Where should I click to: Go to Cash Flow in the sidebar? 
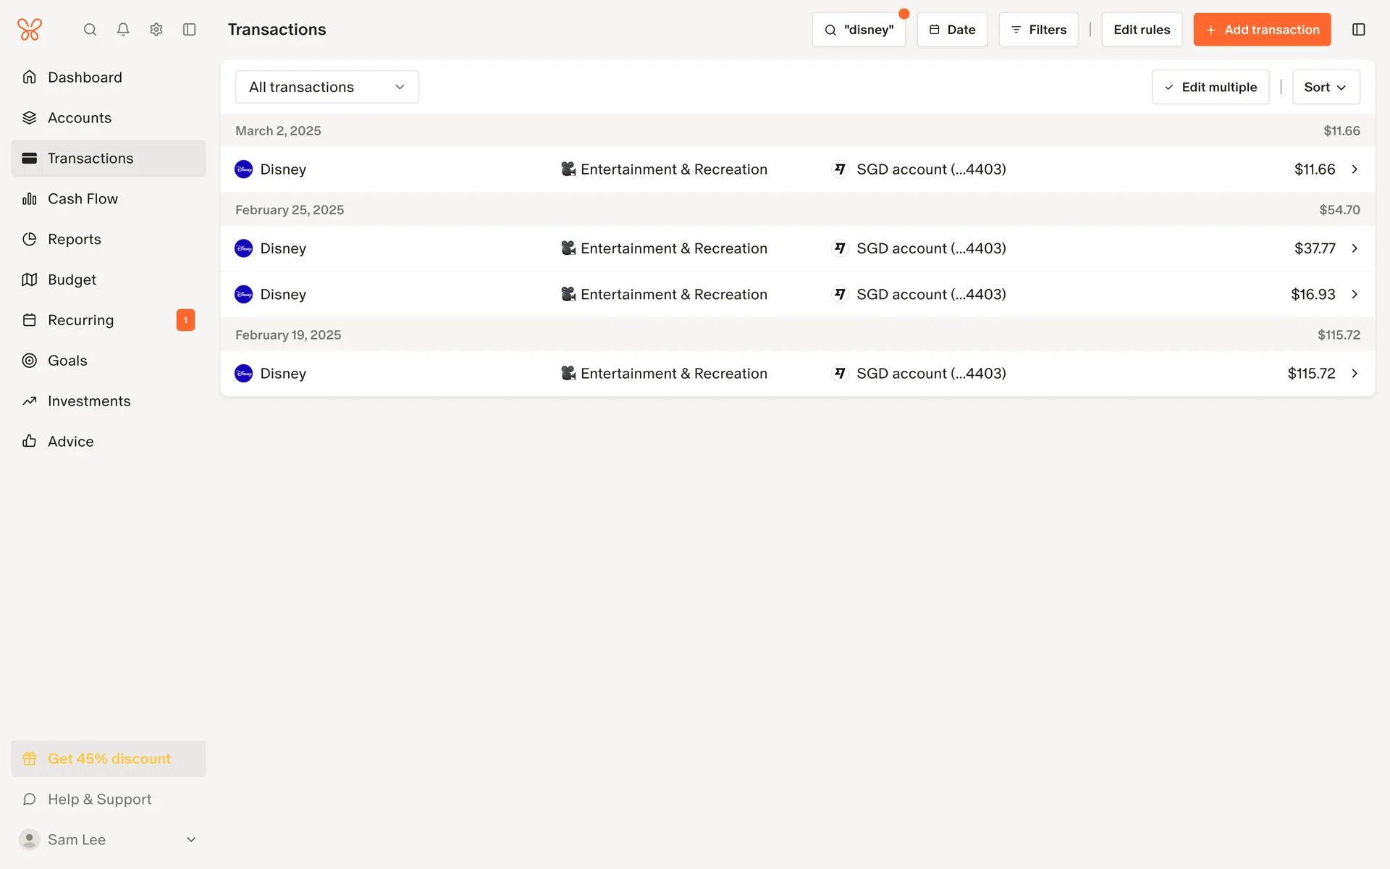(83, 198)
